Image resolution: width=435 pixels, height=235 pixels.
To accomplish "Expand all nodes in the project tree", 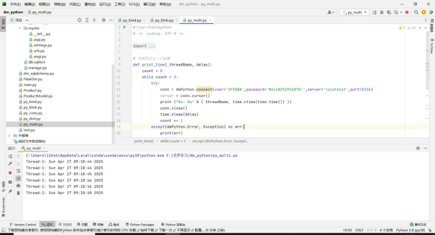I will tap(87, 20).
